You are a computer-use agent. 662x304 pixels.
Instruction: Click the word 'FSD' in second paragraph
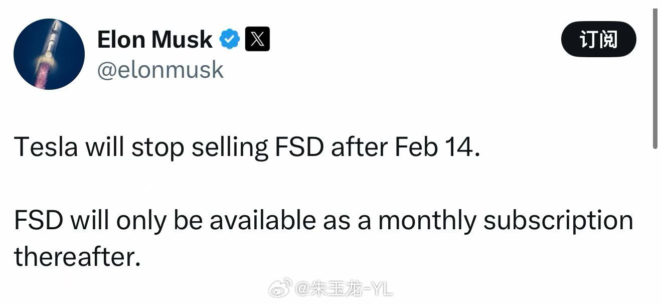pyautogui.click(x=39, y=219)
